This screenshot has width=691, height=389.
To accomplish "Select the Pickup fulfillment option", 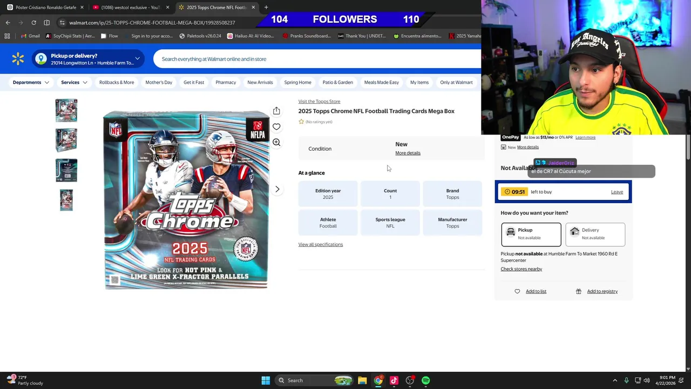I will [531, 234].
